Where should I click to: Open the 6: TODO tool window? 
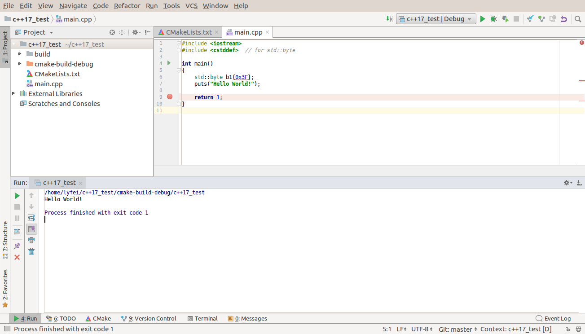pyautogui.click(x=61, y=318)
